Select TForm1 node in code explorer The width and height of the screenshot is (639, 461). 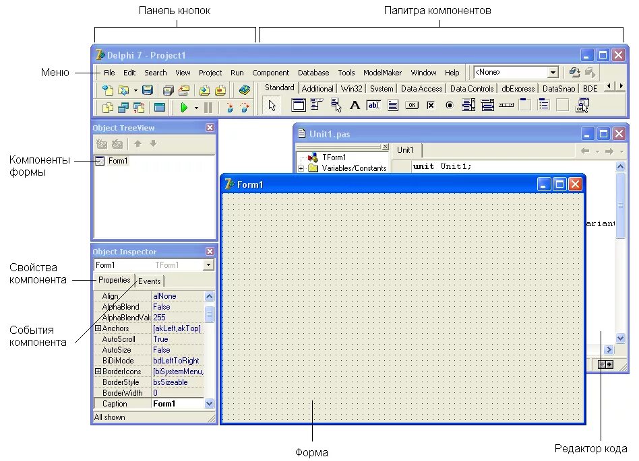point(334,157)
